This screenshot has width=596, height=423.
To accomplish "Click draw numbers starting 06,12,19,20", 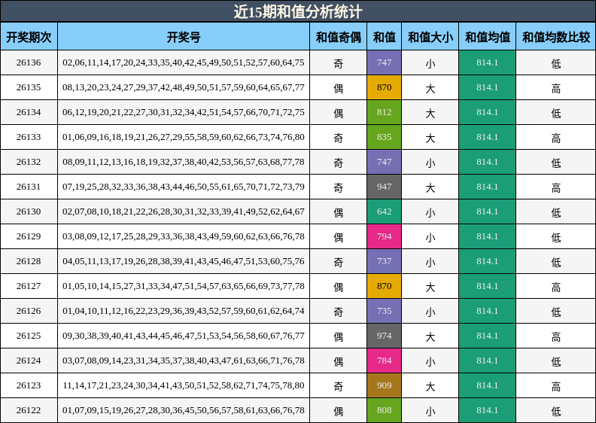I will [x=184, y=112].
